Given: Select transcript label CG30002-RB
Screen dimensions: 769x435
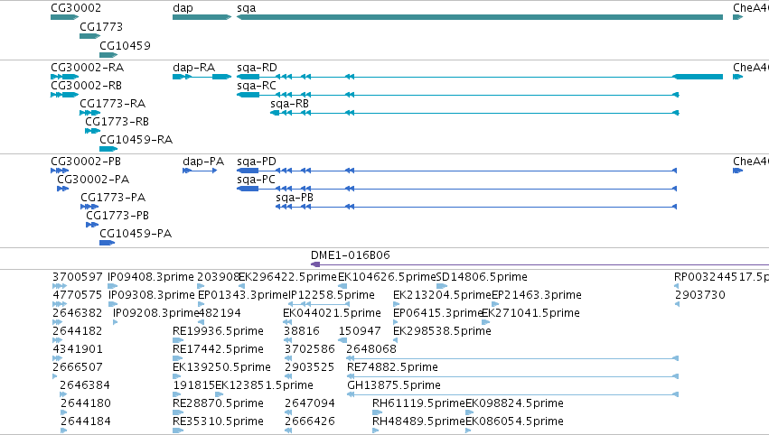Looking at the screenshot, I should click(87, 85).
